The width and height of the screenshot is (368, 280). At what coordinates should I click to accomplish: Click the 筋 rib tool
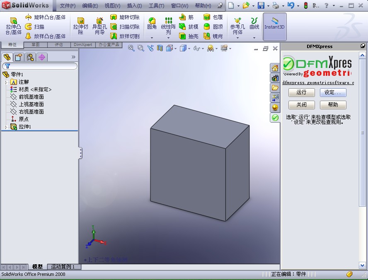tap(186, 17)
